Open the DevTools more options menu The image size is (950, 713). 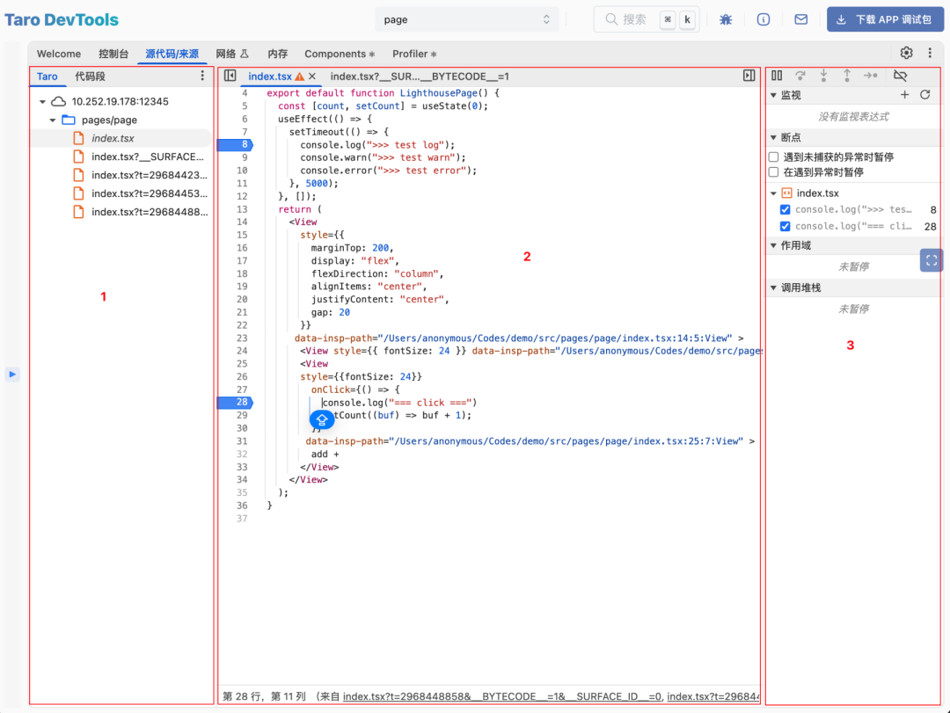(x=930, y=53)
